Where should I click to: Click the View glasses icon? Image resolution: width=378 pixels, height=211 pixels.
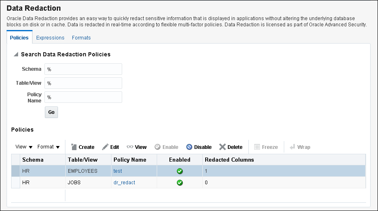pyautogui.click(x=130, y=147)
